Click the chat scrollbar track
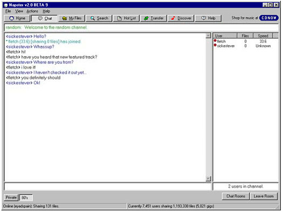This screenshot has width=283, height=212. [x=208, y=107]
